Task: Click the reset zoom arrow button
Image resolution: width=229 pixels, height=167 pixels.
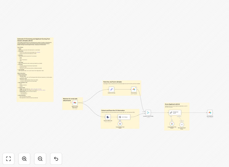Action: [56, 159]
